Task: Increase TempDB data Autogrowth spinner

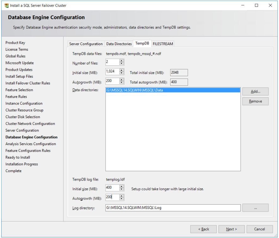Action: (122, 80)
